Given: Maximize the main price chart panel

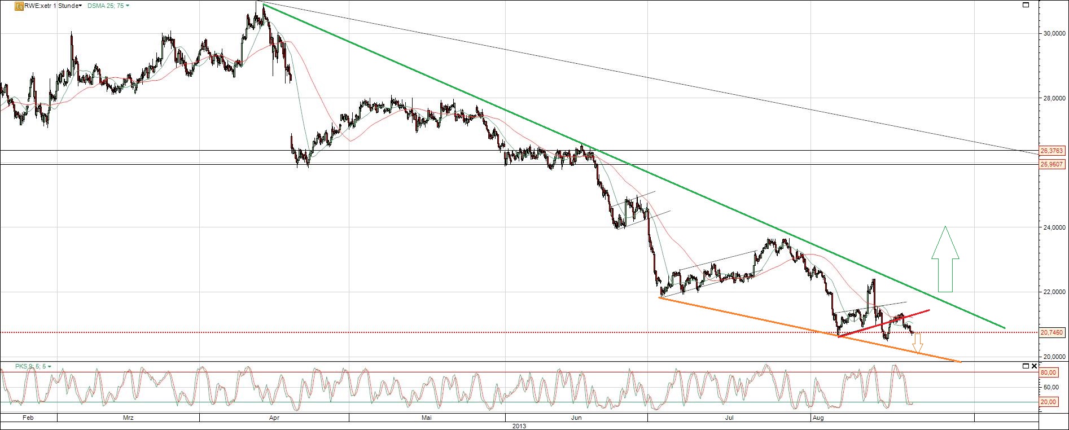Looking at the screenshot, I should (x=1026, y=5).
